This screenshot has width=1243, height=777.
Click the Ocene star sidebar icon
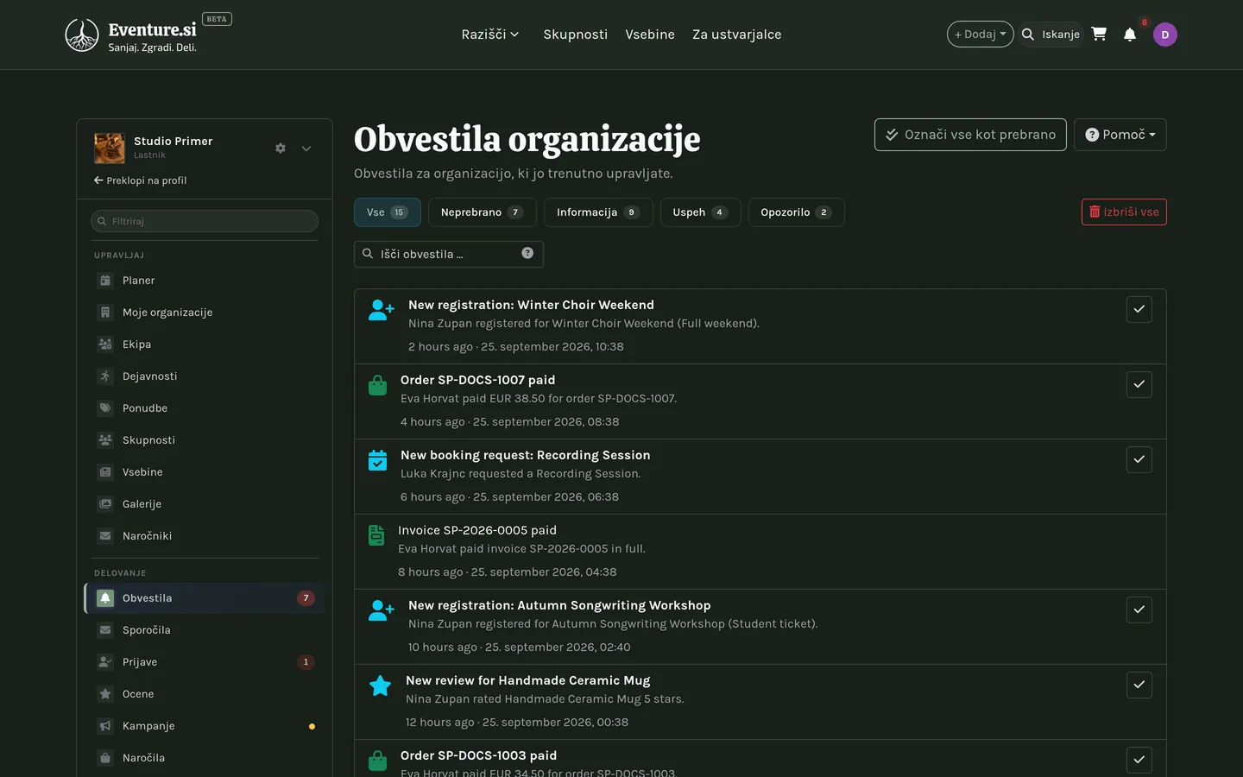[105, 694]
